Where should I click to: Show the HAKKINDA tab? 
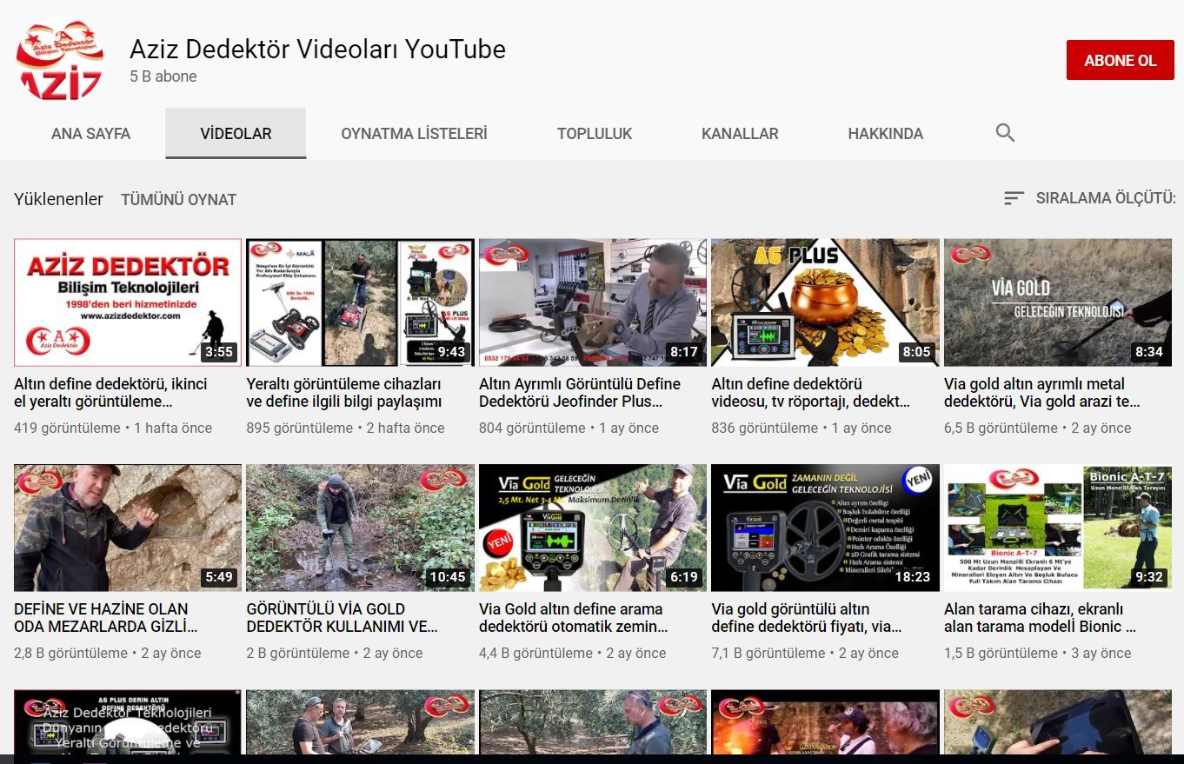(x=886, y=134)
